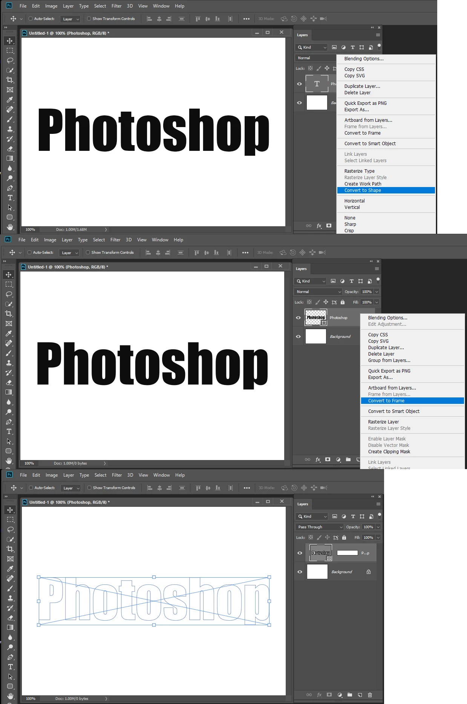Click create new layer icon in bottom window
This screenshot has height=704, width=467.
[x=360, y=695]
